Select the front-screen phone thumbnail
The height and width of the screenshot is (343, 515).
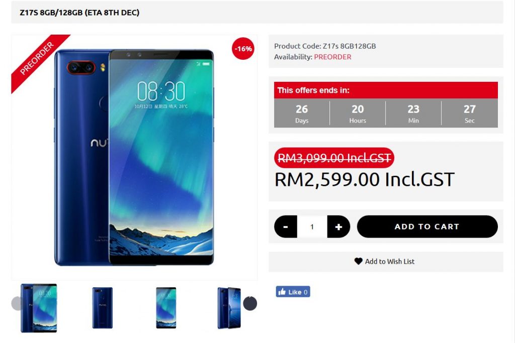tap(166, 308)
